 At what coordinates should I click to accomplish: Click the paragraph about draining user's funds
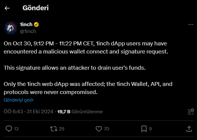(x=74, y=68)
